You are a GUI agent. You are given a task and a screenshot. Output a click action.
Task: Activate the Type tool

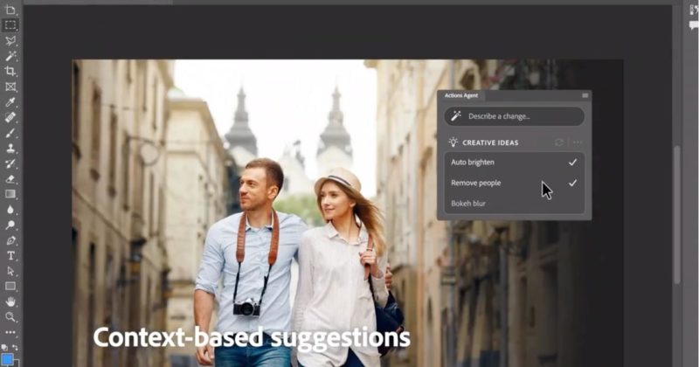pos(10,255)
